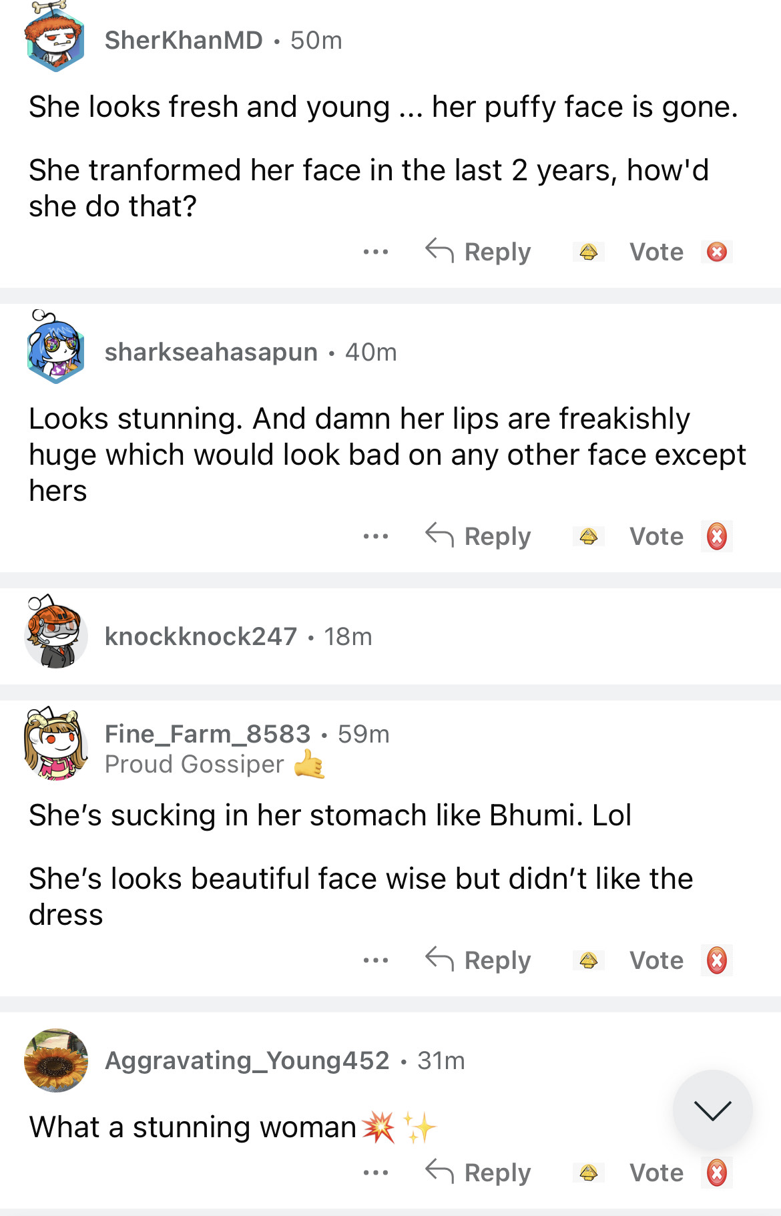Image resolution: width=781 pixels, height=1216 pixels.
Task: Reply to sharkseahasapun's comment
Action: [479, 537]
